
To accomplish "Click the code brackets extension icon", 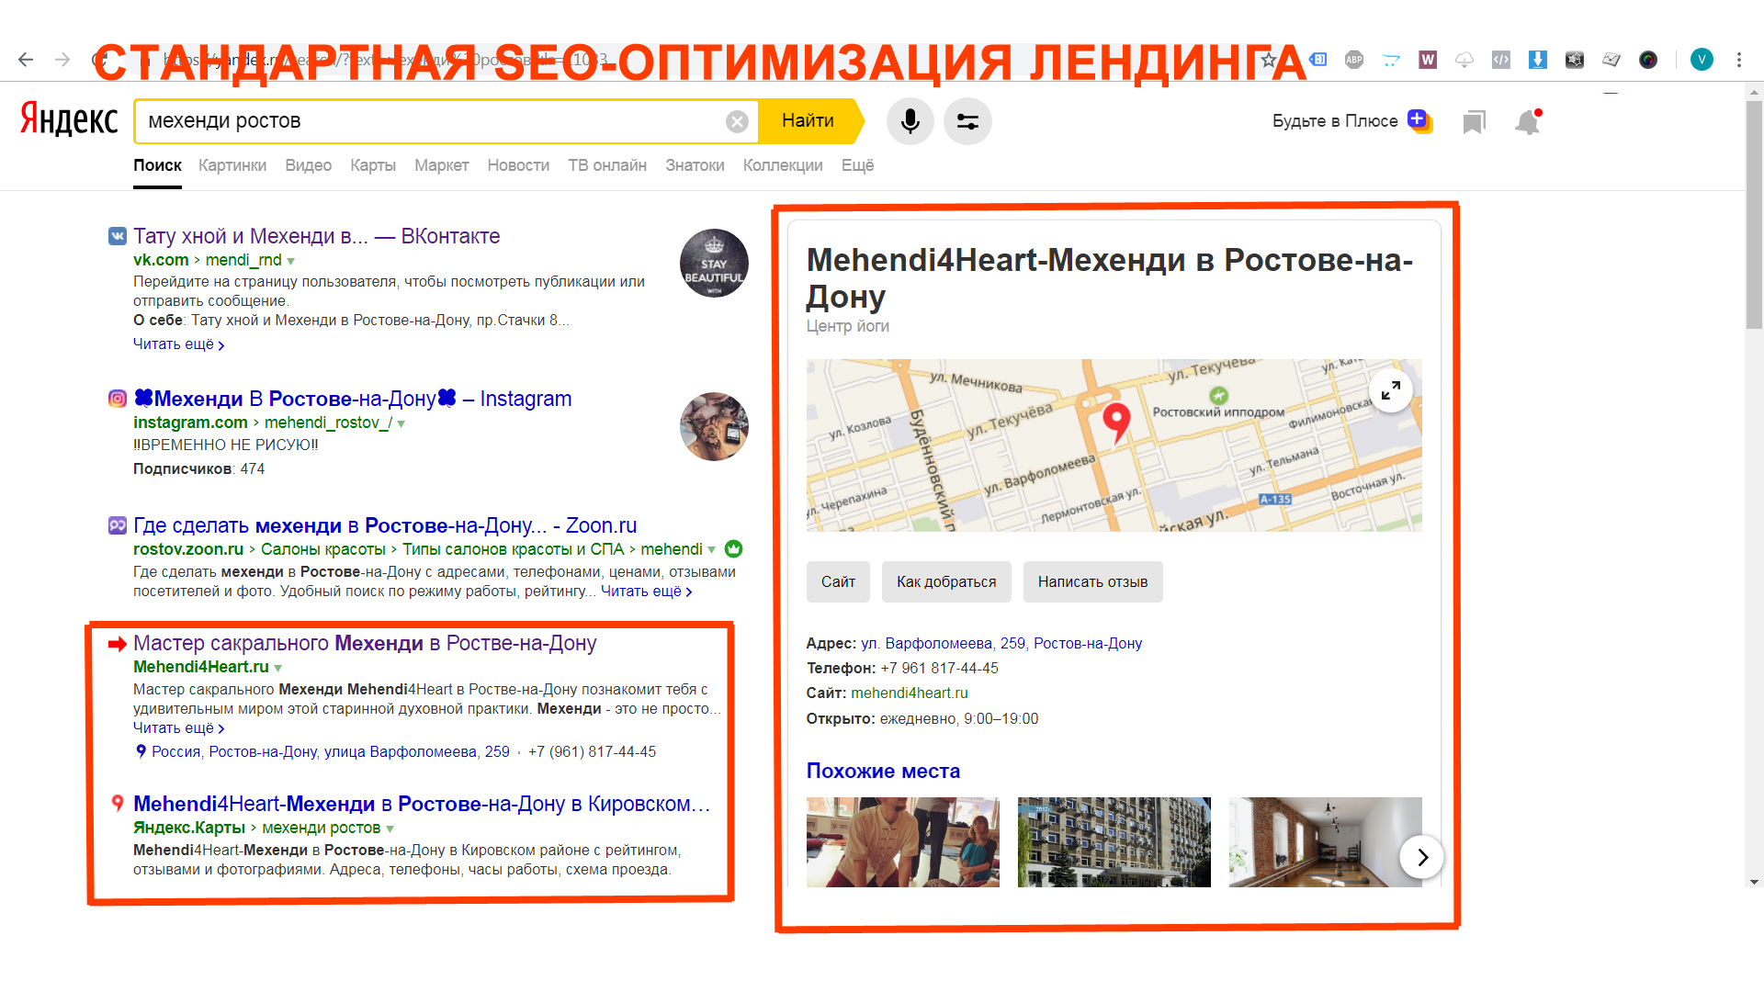I will pyautogui.click(x=1501, y=60).
